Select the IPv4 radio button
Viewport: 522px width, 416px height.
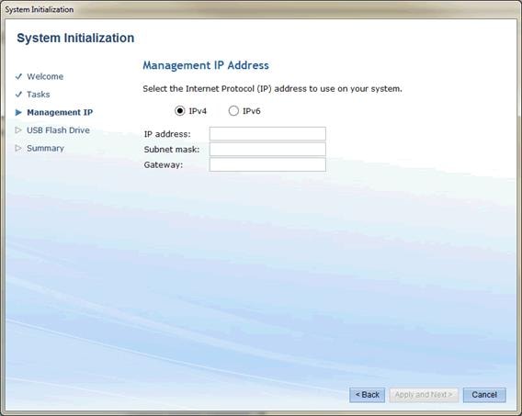(x=180, y=111)
